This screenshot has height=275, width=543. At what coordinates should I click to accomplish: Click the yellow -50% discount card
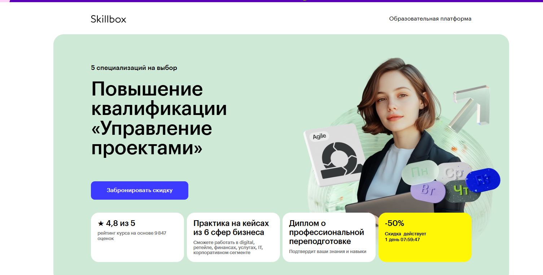(425, 237)
